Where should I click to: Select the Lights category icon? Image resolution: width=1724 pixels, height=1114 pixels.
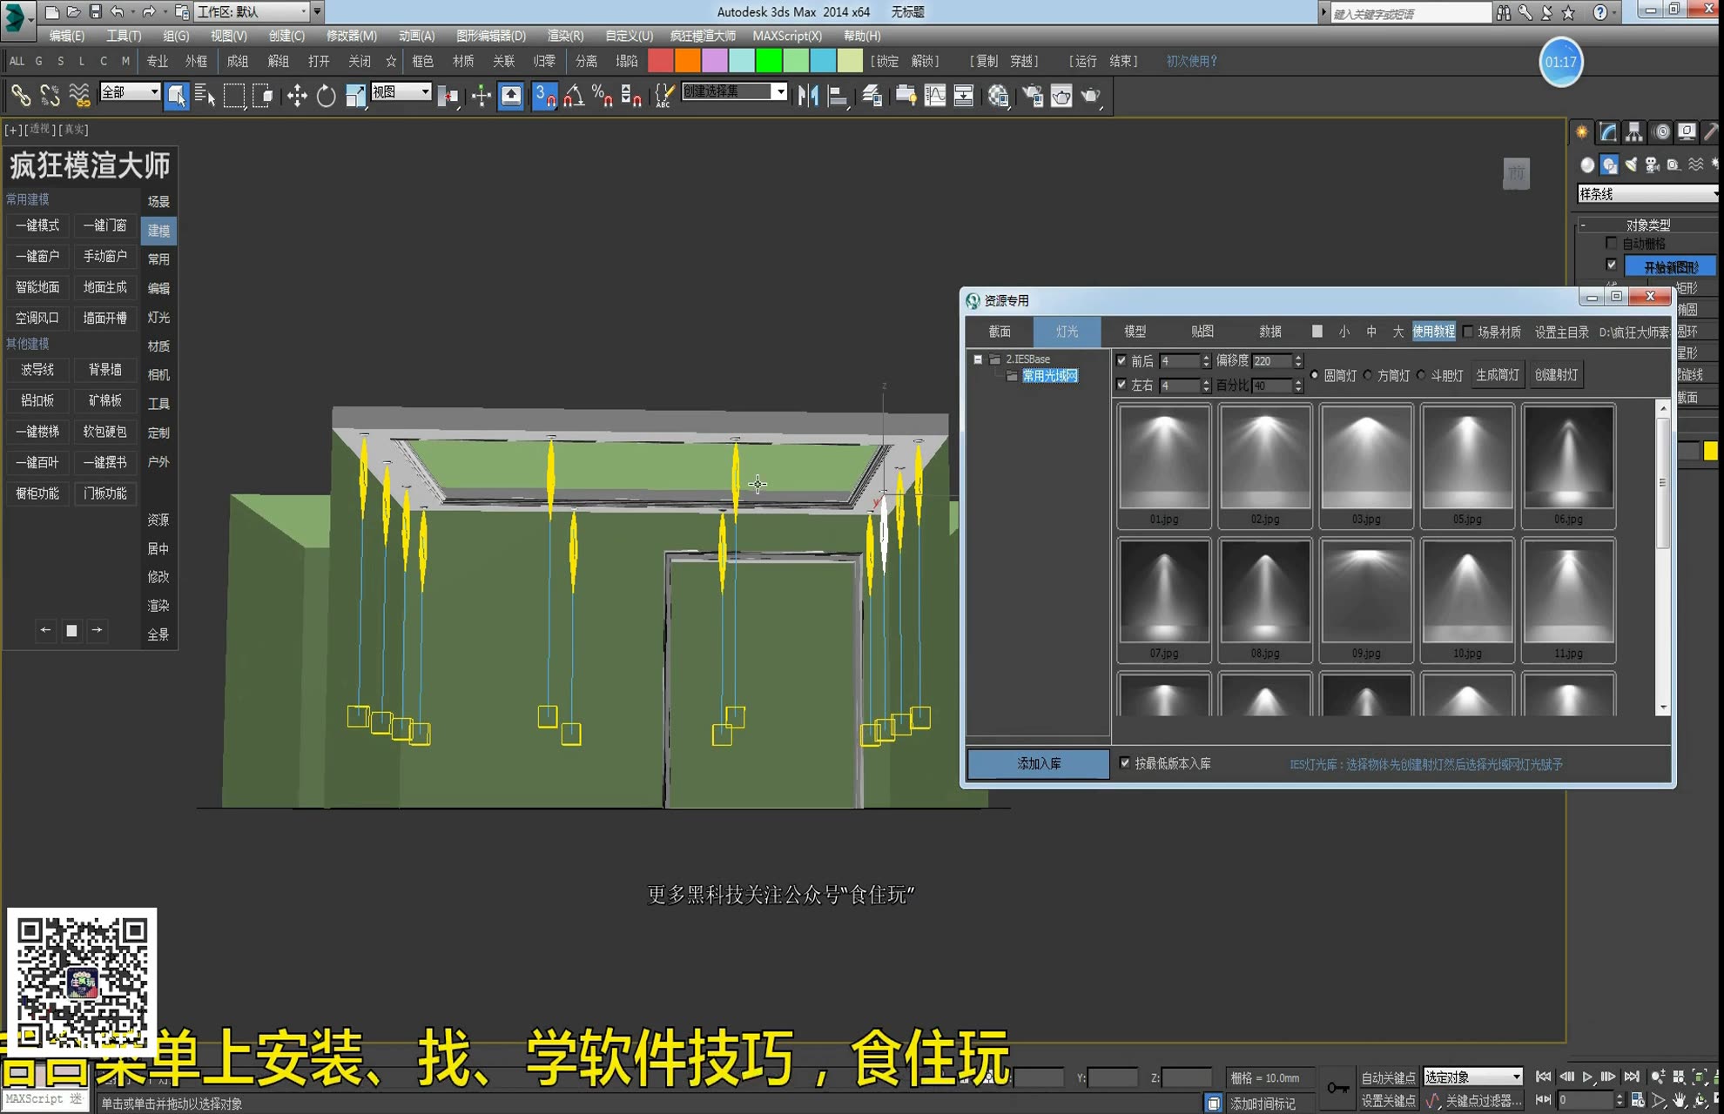1631,164
